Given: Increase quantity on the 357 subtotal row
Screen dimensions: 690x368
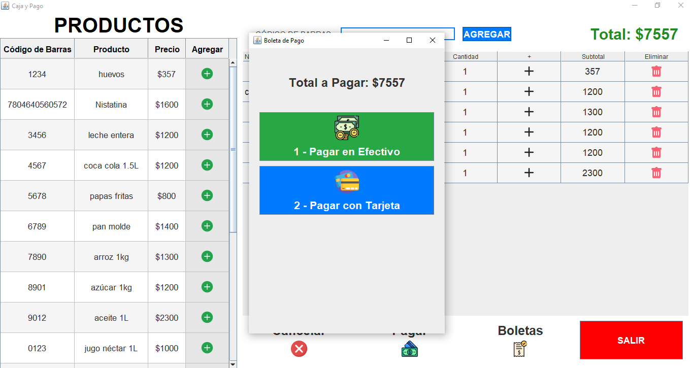Looking at the screenshot, I should click(x=529, y=71).
